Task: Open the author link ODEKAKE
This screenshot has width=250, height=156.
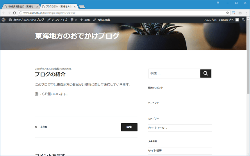Action: (x=66, y=69)
